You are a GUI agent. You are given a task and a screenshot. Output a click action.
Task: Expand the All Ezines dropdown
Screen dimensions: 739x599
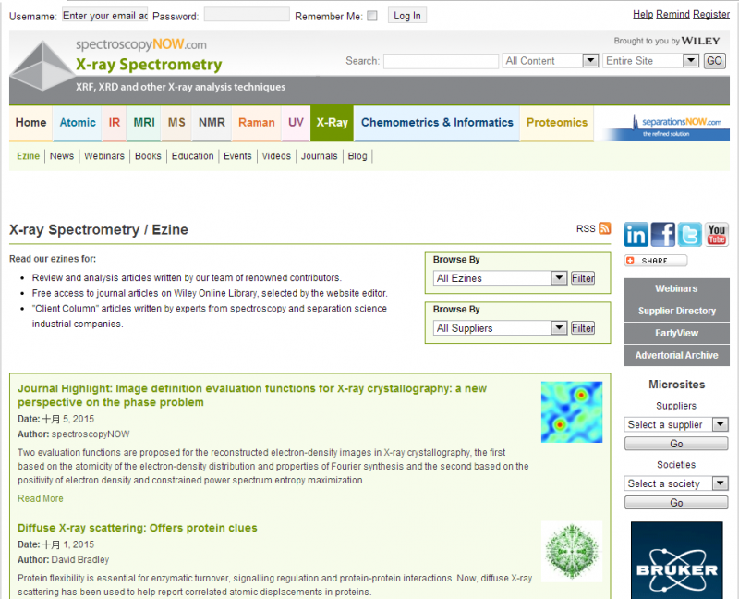coord(500,278)
